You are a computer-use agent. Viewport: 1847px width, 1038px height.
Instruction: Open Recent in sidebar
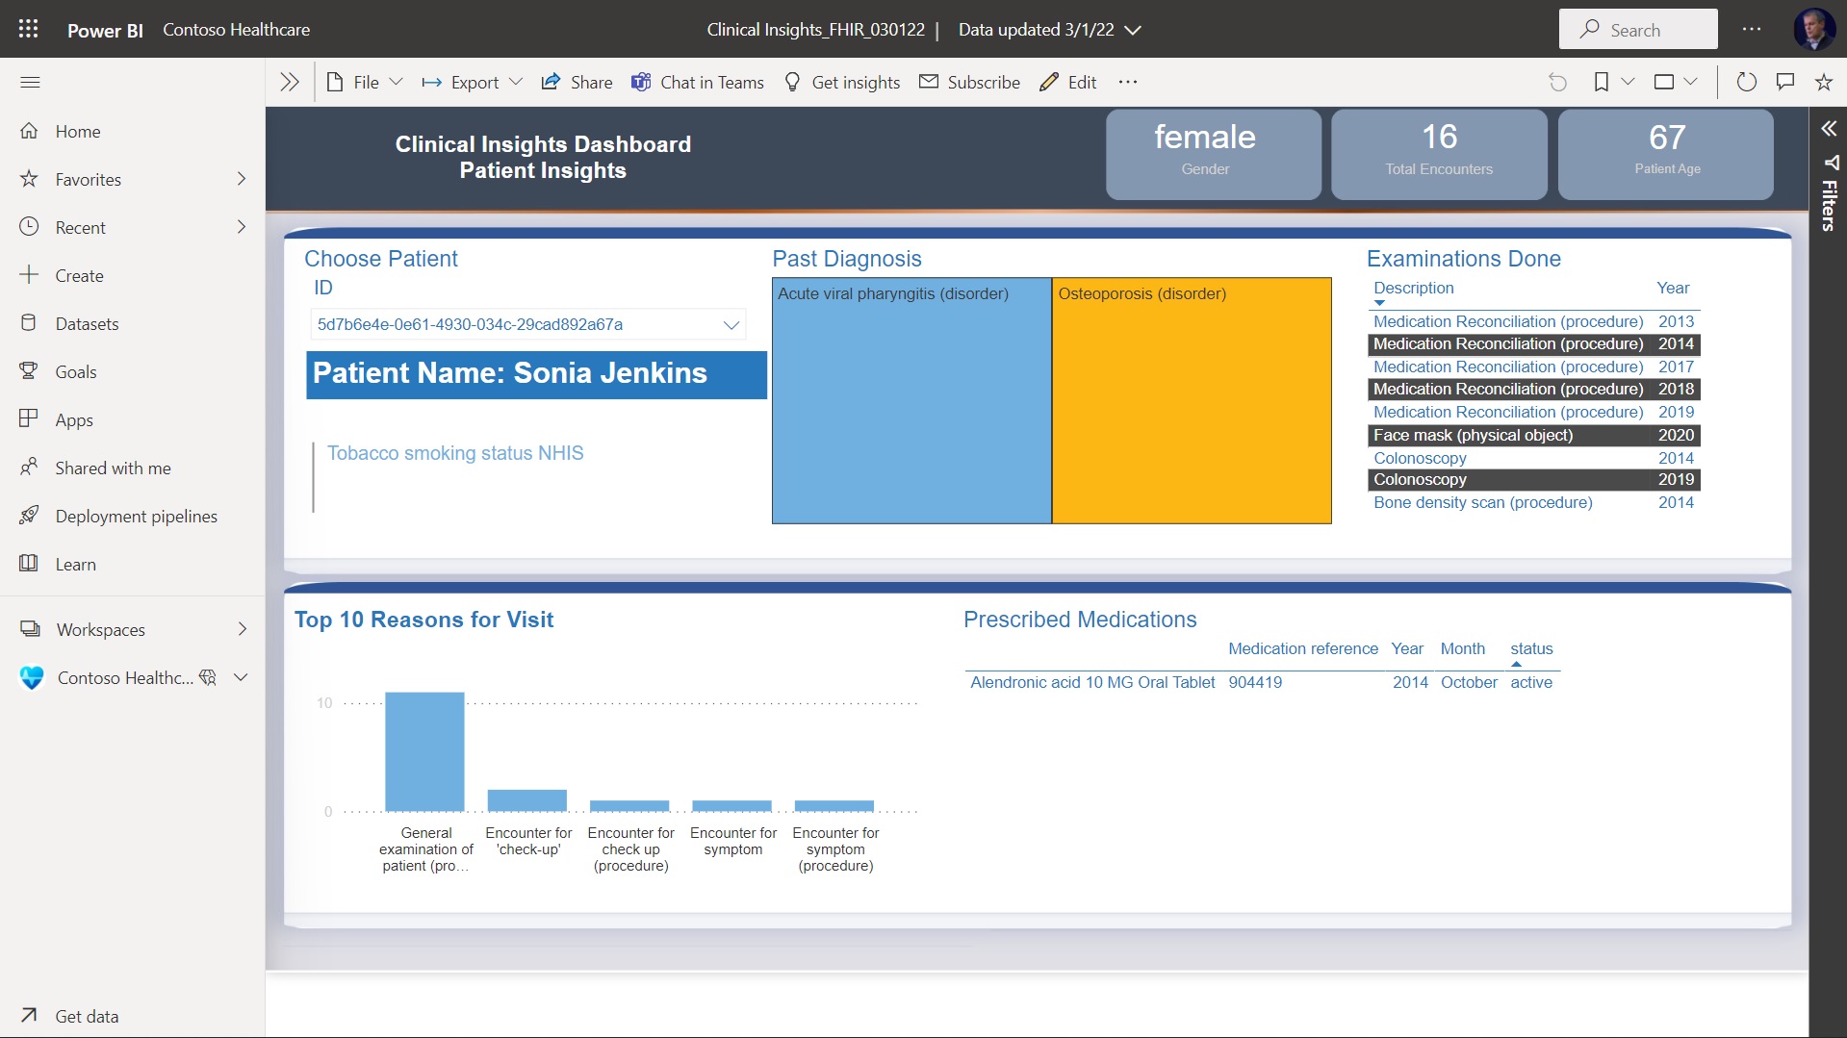coord(80,227)
